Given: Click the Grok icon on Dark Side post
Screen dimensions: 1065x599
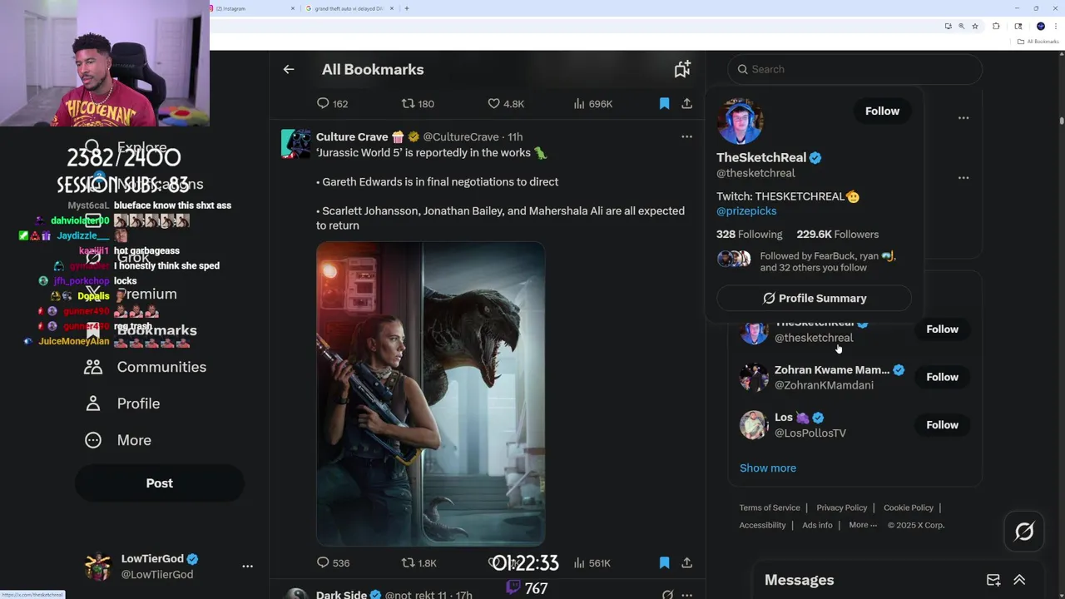Looking at the screenshot, I should tap(667, 595).
